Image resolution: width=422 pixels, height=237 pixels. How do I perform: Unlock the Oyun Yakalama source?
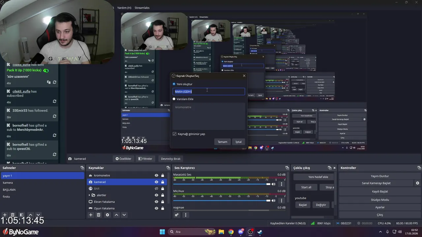tap(163, 208)
